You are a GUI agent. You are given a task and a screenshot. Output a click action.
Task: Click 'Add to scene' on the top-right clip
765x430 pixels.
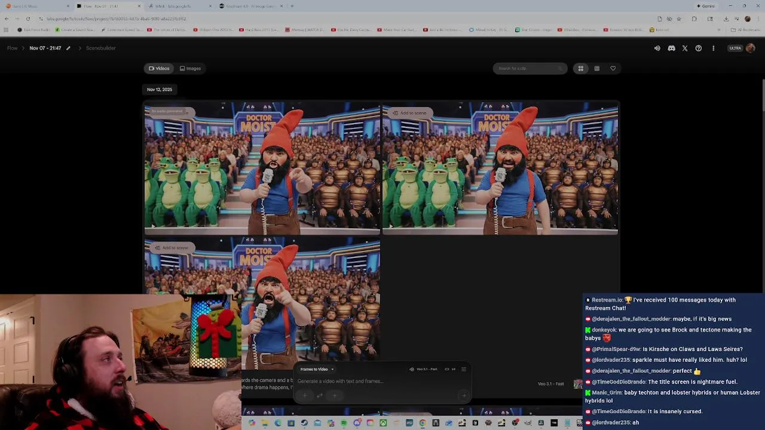click(409, 113)
